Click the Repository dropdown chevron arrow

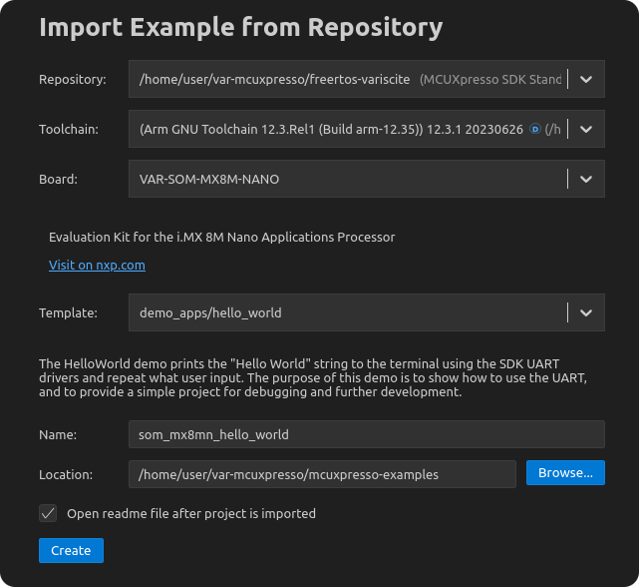coord(586,79)
